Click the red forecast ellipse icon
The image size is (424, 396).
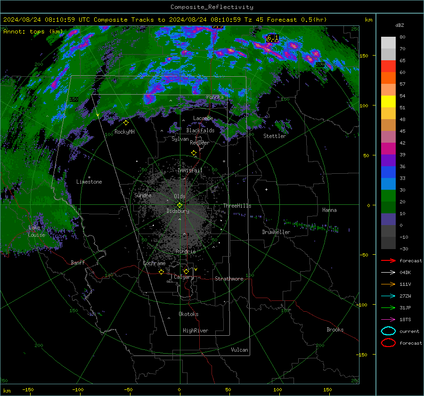(388, 343)
